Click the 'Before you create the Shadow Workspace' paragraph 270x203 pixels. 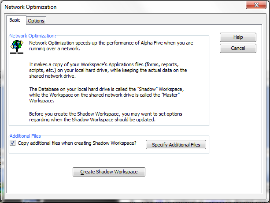(x=106, y=117)
